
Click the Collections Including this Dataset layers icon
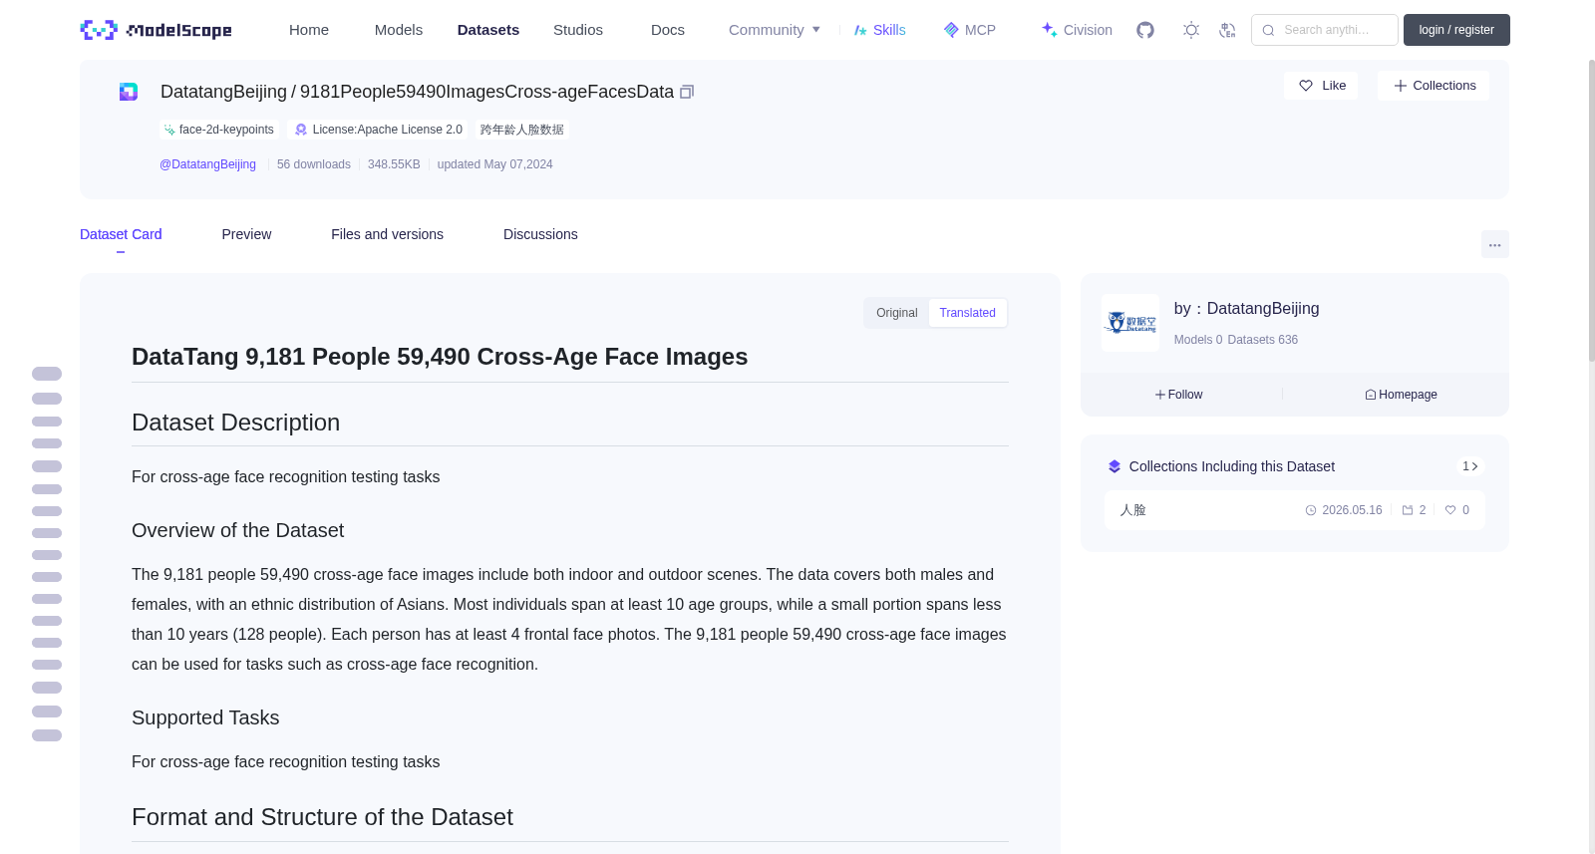pos(1115,466)
